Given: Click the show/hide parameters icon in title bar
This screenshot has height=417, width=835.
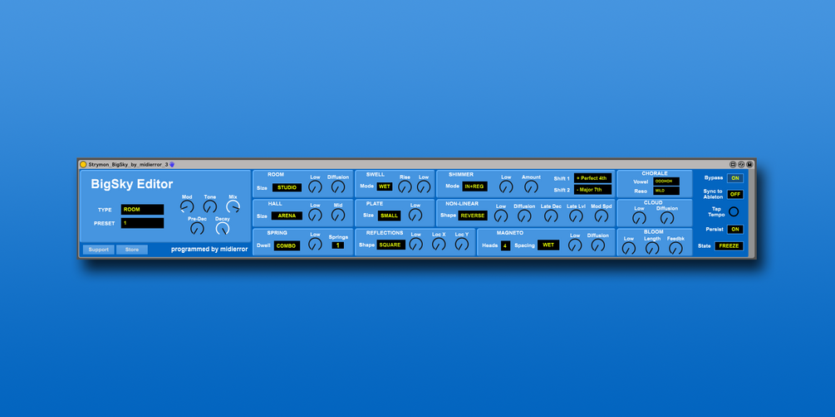Looking at the screenshot, I should click(733, 165).
